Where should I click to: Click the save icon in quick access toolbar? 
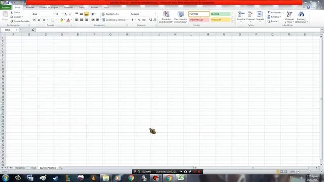(x=7, y=2)
